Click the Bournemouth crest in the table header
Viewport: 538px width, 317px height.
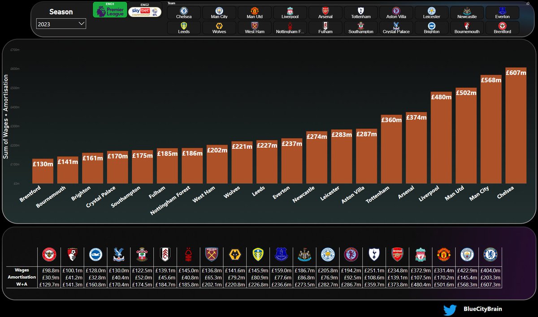[72, 255]
